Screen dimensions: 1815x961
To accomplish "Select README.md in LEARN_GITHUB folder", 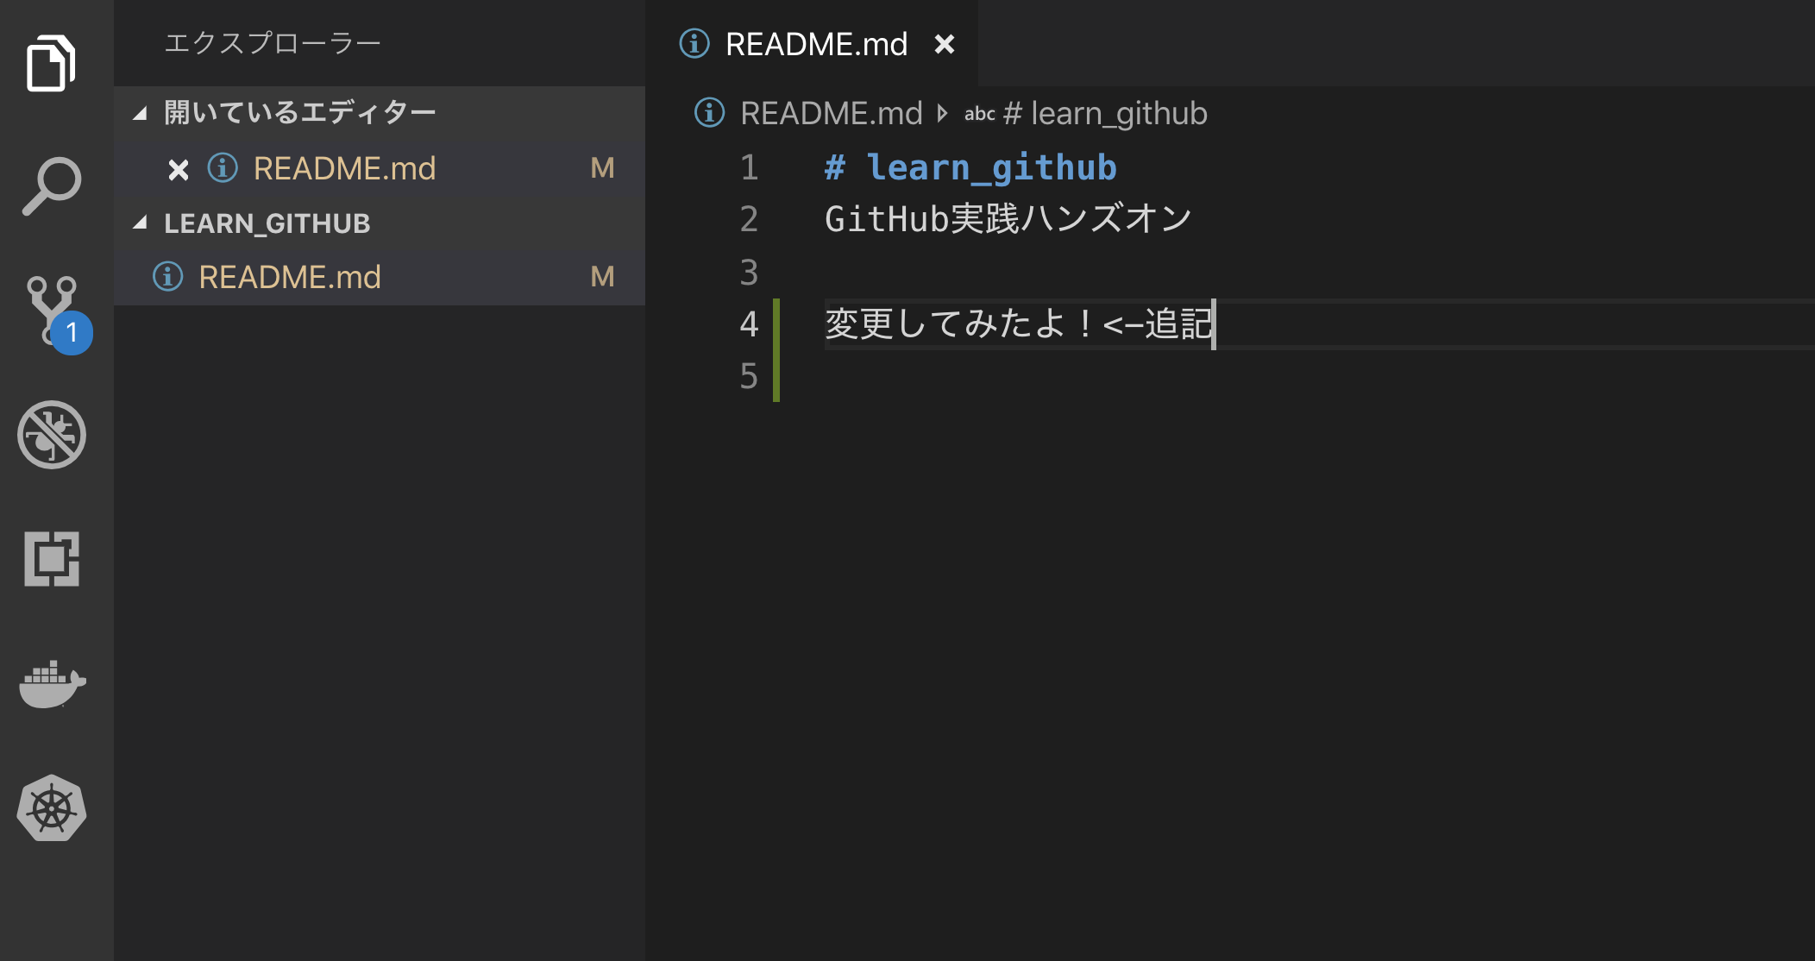I will click(380, 277).
